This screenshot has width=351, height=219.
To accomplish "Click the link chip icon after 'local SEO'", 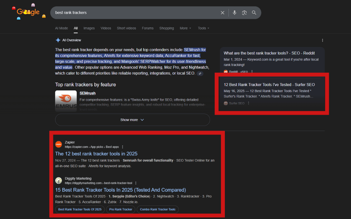I will coord(200,73).
